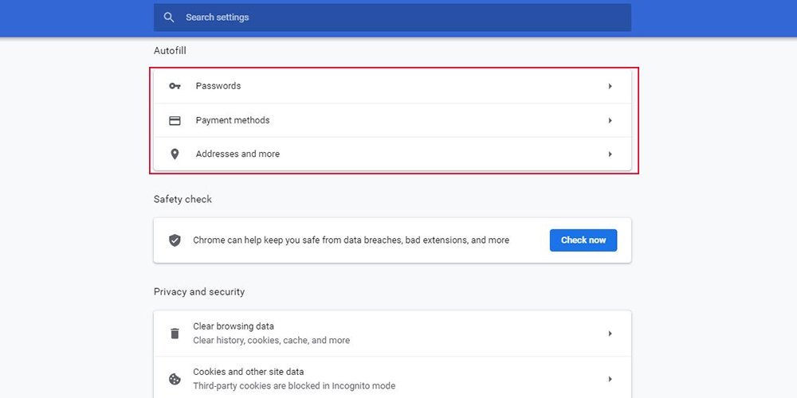Click Cookies and other site data label
This screenshot has height=398, width=797.
(249, 372)
